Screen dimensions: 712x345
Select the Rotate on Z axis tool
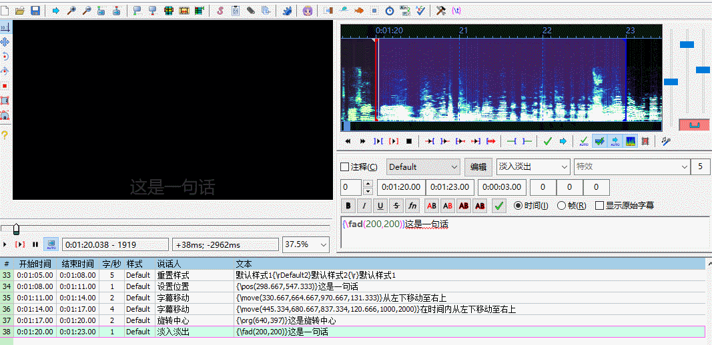pos(5,57)
